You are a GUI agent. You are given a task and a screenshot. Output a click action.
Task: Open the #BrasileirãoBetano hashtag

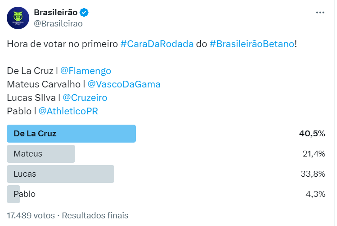tap(252, 44)
